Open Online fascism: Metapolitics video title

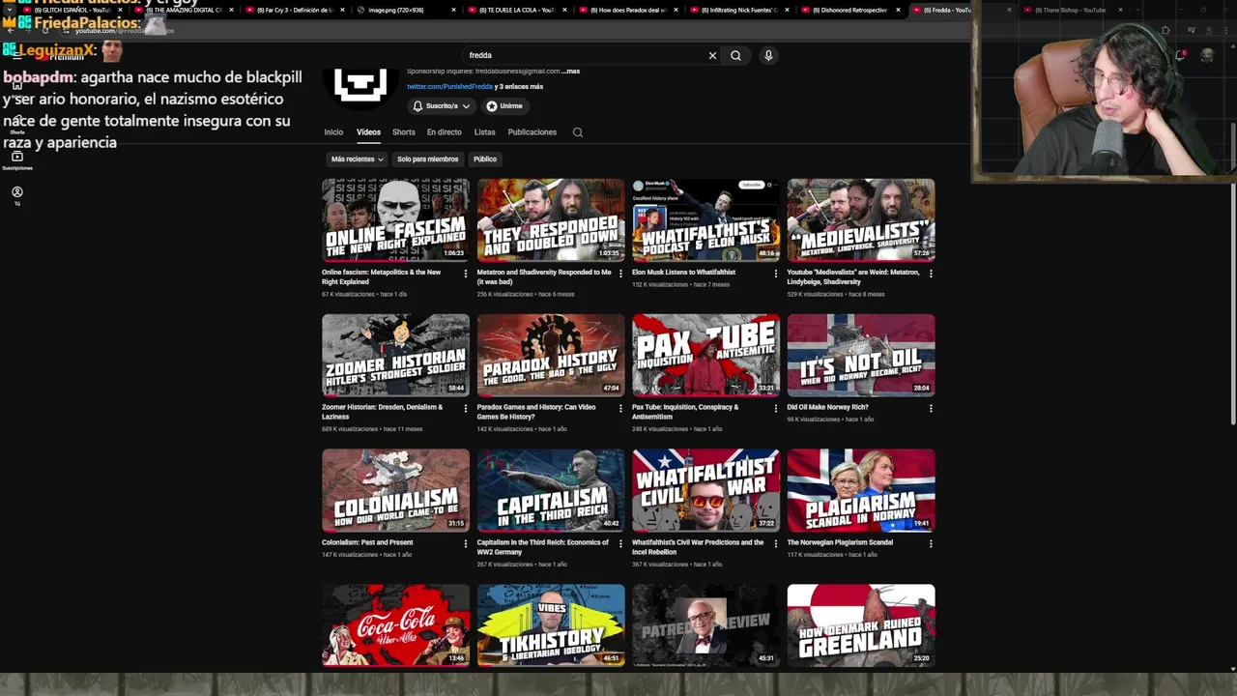[x=381, y=276]
